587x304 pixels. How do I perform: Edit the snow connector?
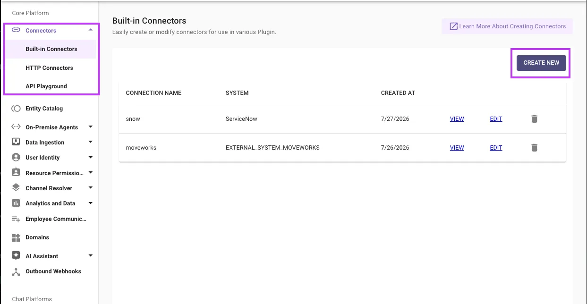(496, 119)
